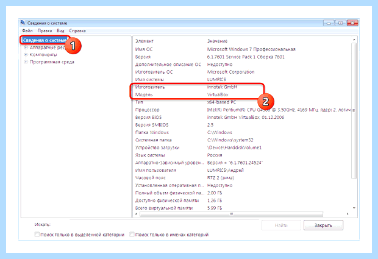The width and height of the screenshot is (378, 259).
Task: Click the LUMPICS\Андрей value
Action: 226,170
